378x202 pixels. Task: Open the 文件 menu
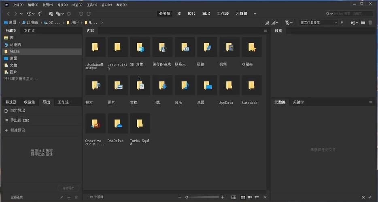pos(18,5)
